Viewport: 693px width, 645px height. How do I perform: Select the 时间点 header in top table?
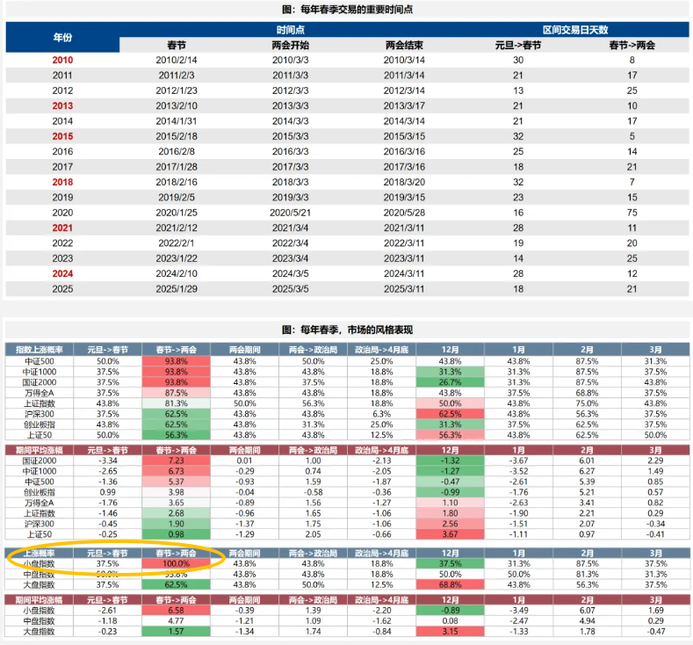291,30
